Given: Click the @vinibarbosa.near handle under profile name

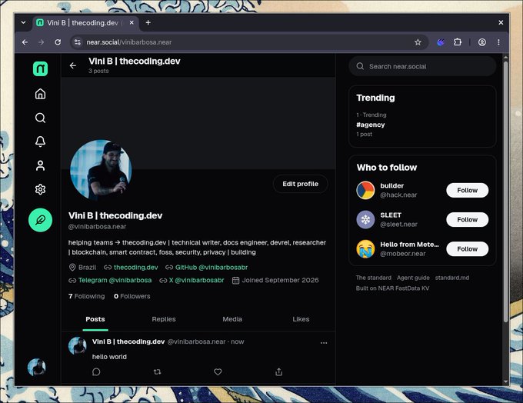Looking at the screenshot, I should tap(97, 227).
